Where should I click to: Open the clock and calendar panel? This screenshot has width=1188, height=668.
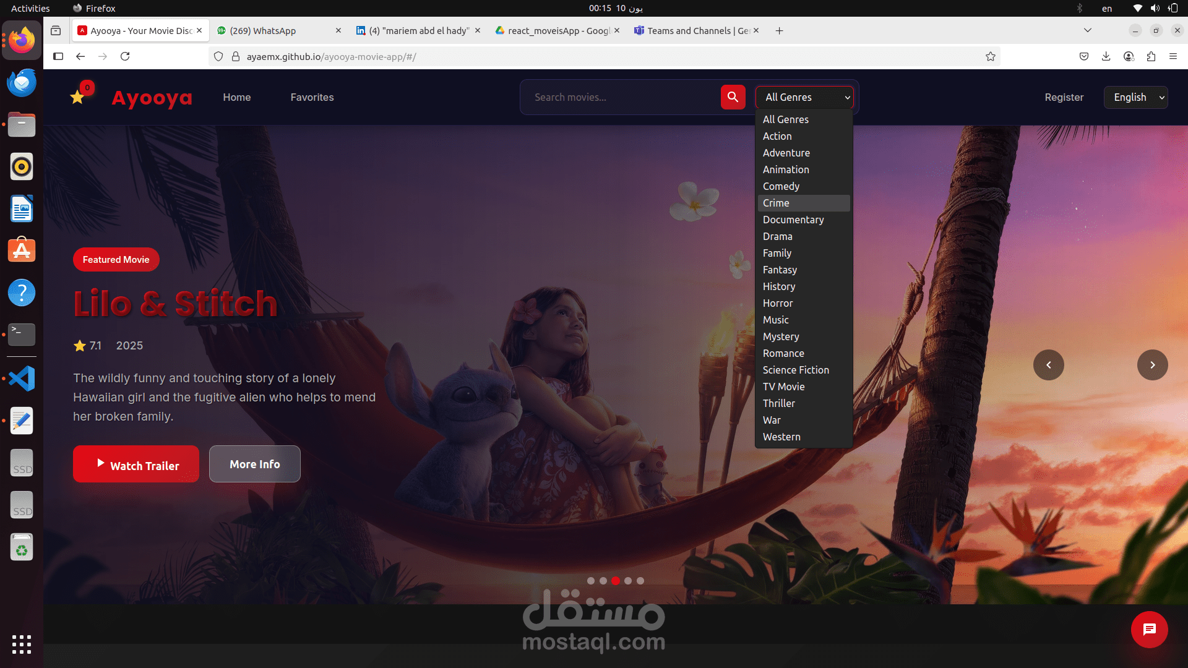(616, 8)
